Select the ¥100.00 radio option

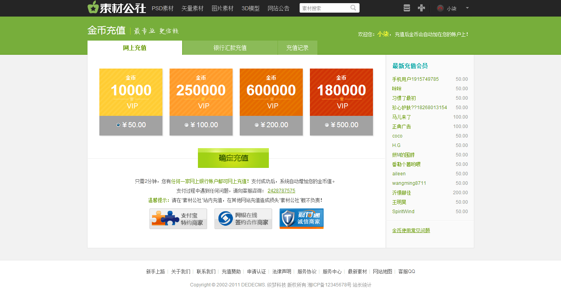point(186,125)
